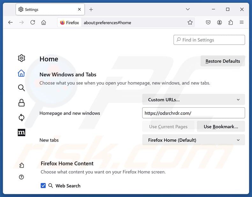Bookmark this page with the star
Image resolution: width=252 pixels, height=197 pixels.
(x=190, y=23)
